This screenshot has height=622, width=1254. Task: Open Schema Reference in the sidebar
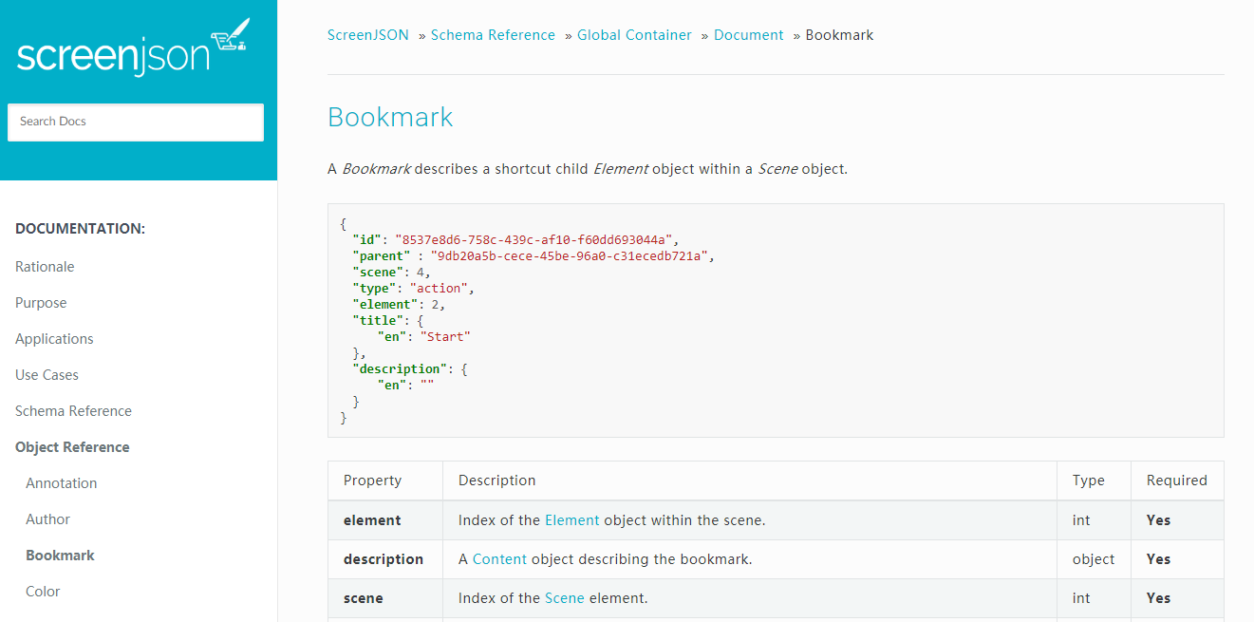pyautogui.click(x=73, y=410)
